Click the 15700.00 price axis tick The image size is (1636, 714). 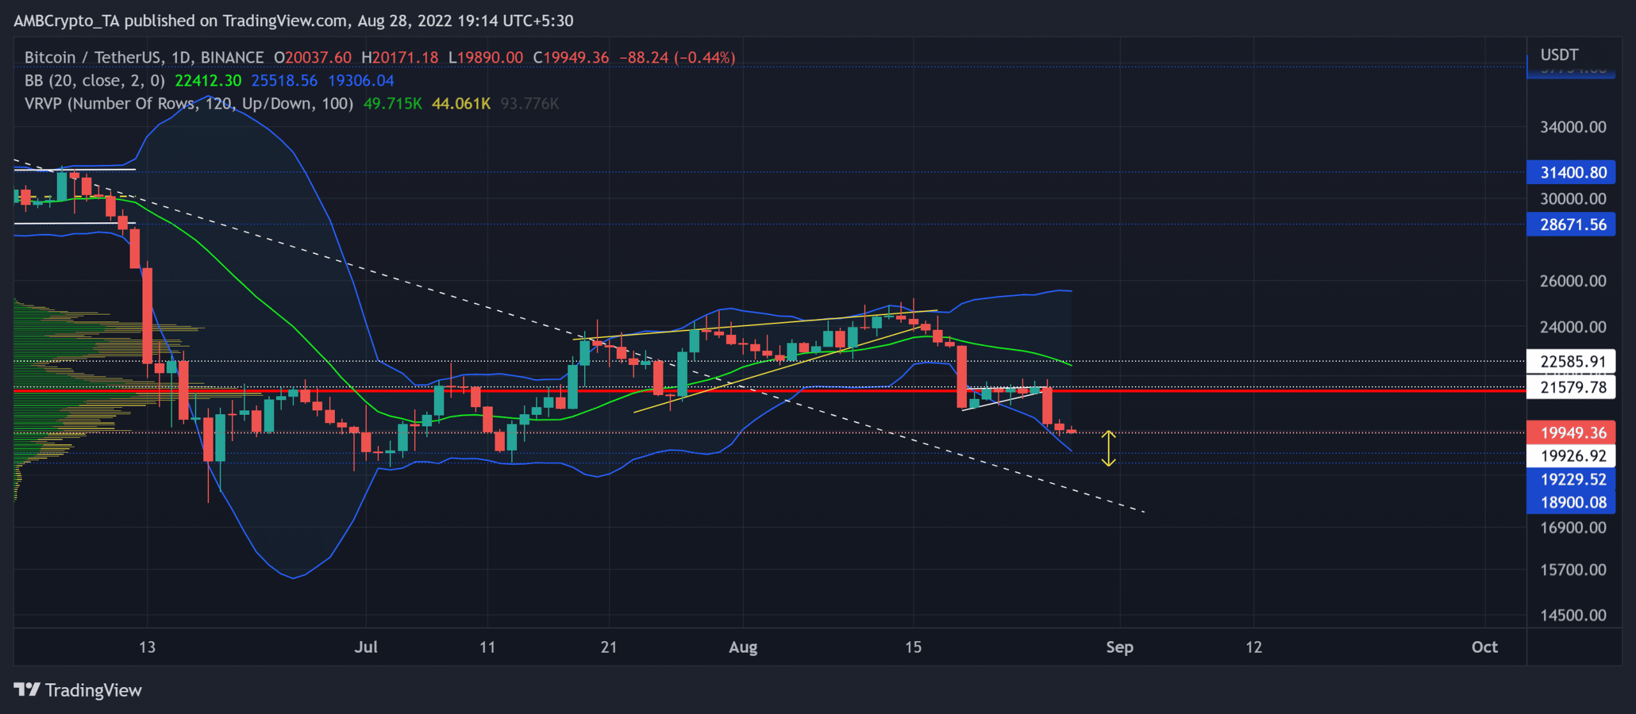point(1573,570)
